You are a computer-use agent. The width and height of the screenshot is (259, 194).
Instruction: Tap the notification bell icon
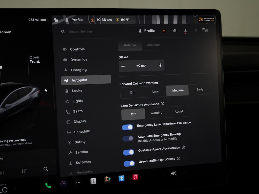pos(185,31)
